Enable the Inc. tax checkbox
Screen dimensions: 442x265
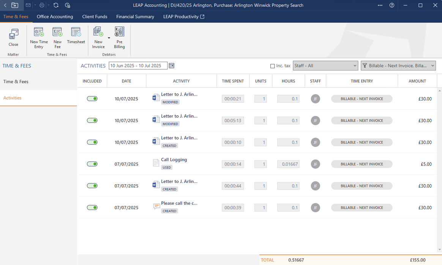point(272,66)
